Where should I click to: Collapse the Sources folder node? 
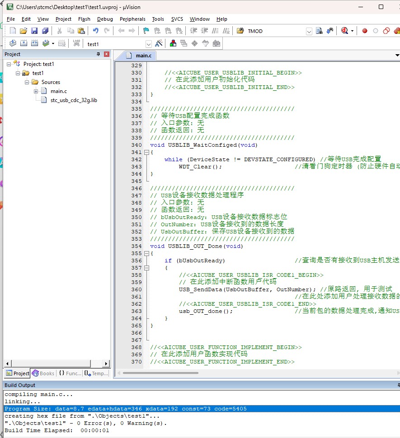tap(27, 82)
